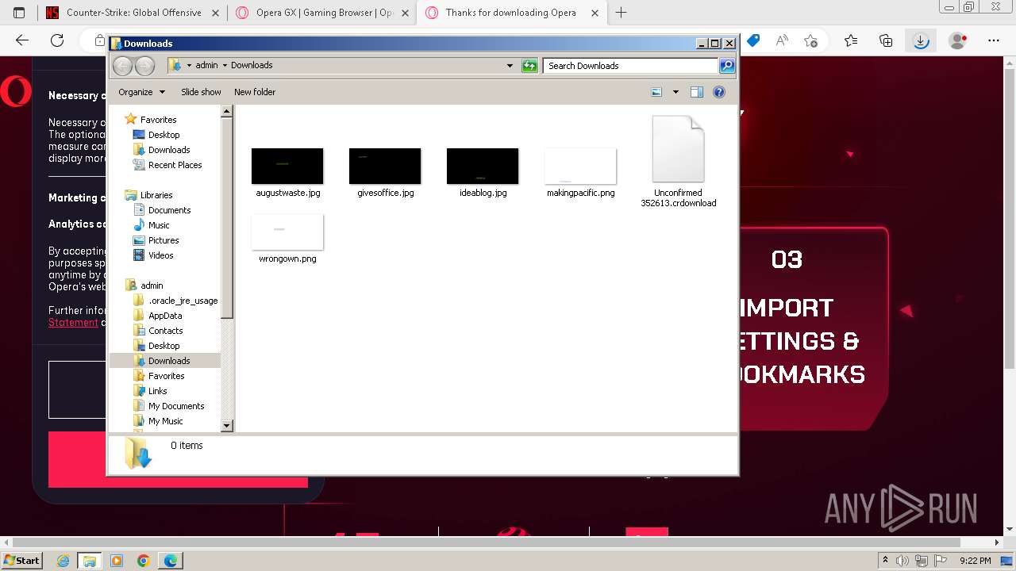Select Desktop under Favorites
1016x571 pixels.
(164, 135)
